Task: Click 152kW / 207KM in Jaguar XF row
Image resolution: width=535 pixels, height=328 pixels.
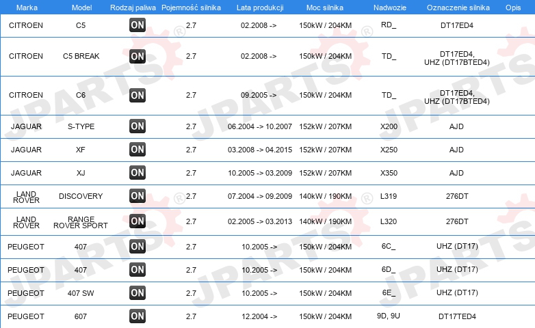Action: [325, 150]
